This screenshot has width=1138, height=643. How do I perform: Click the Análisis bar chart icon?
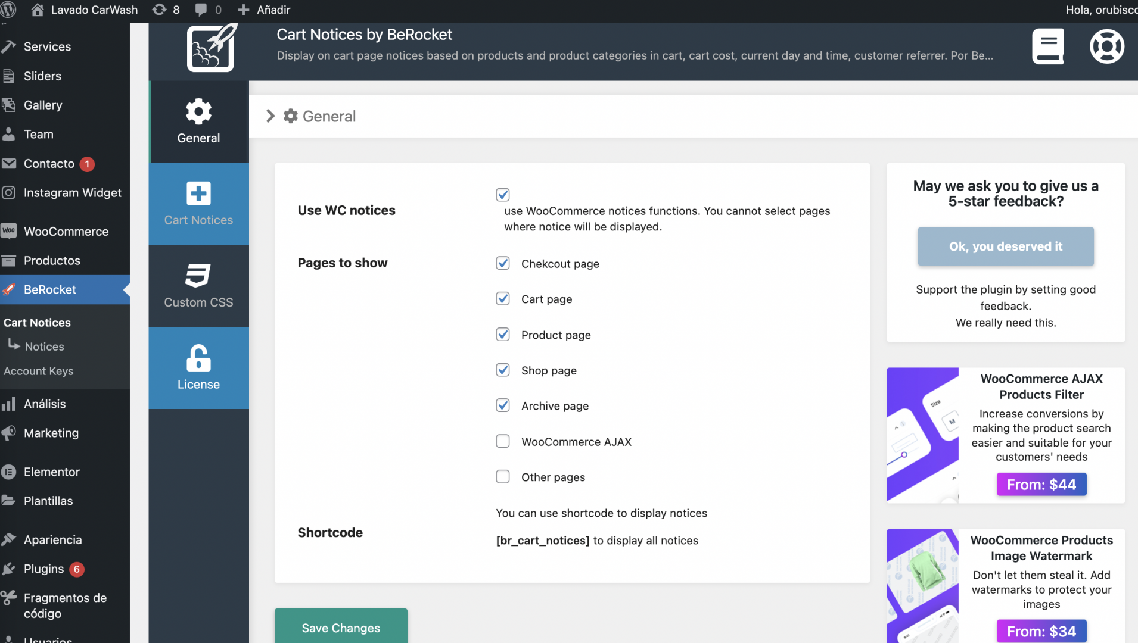pos(8,404)
